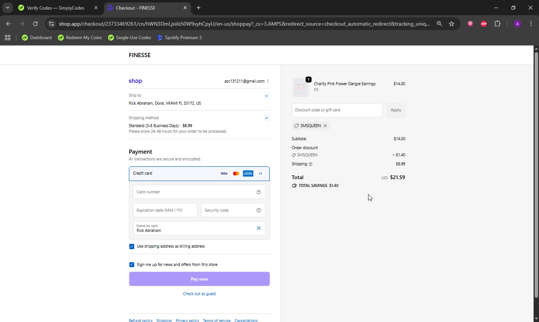Close the Checkout - FINESSE tab
Screen dimensions: 539x322
pos(185,8)
